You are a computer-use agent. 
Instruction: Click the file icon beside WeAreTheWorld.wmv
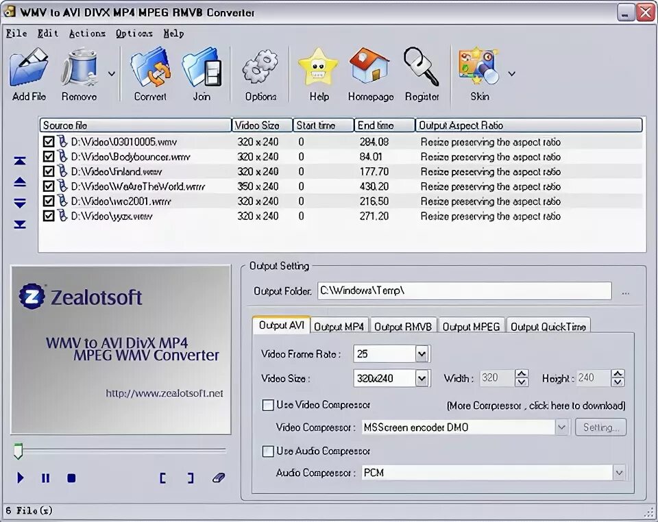(62, 186)
